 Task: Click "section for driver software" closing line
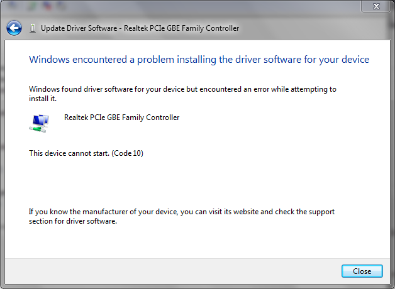pos(73,221)
